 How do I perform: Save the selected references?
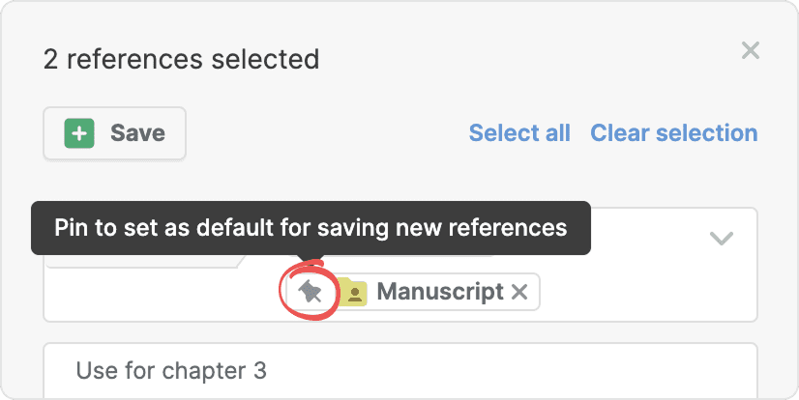pyautogui.click(x=115, y=133)
